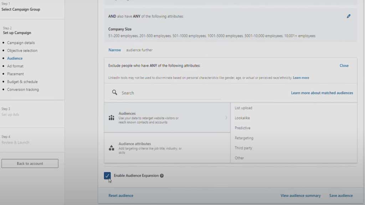Click the help icon beside Enable Audience Expansion
The image size is (365, 205).
162,176
